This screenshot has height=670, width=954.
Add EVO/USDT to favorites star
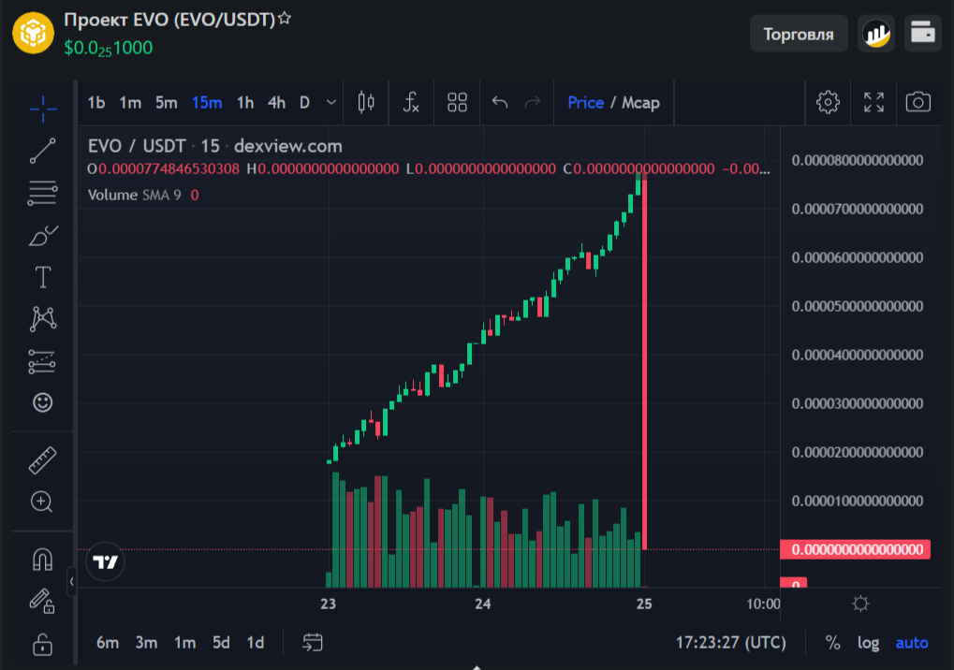click(285, 19)
